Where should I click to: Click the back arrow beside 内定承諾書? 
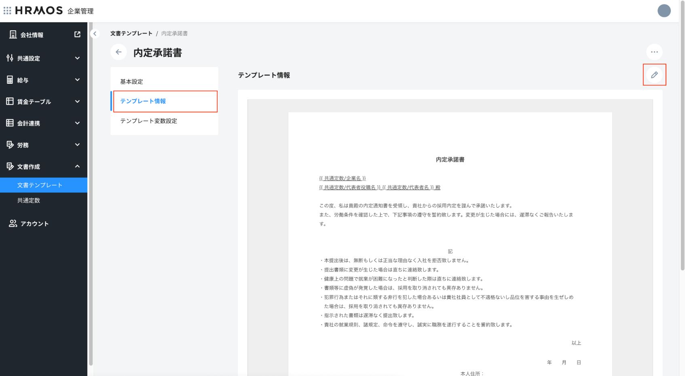coord(118,52)
